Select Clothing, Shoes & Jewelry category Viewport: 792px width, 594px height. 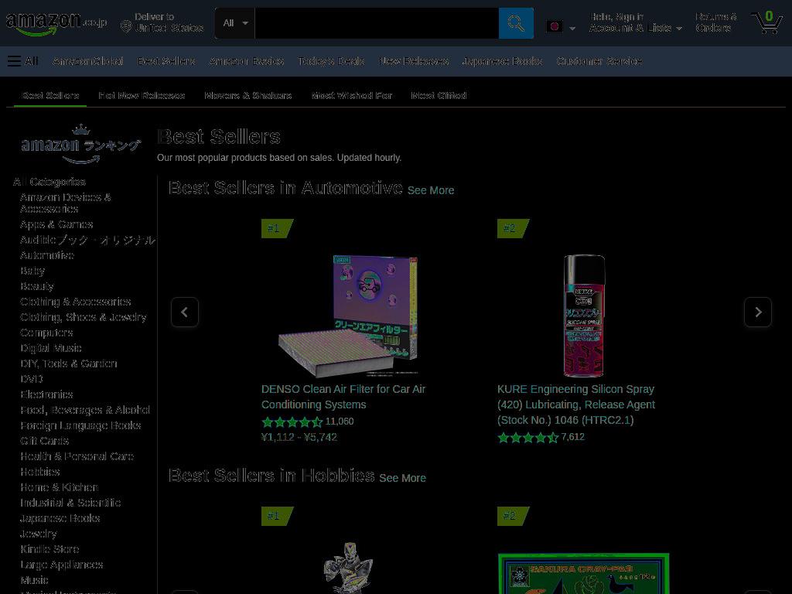click(x=84, y=317)
